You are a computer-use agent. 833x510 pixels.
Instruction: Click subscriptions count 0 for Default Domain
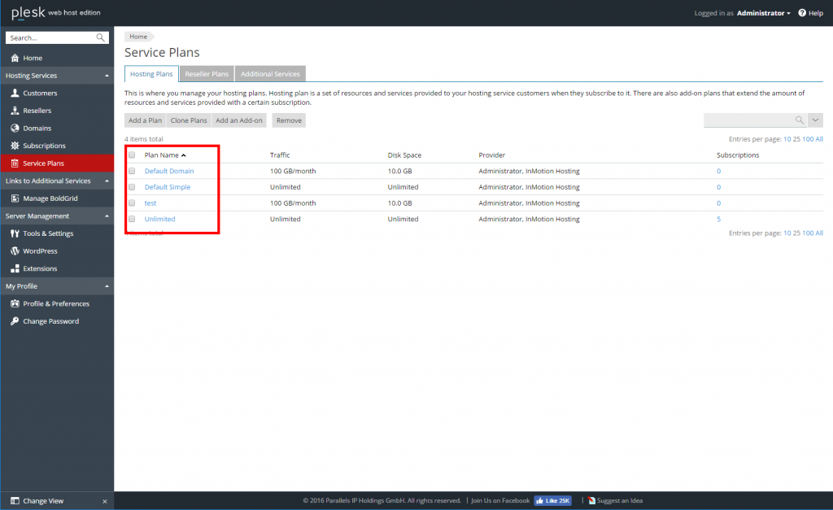coord(719,171)
